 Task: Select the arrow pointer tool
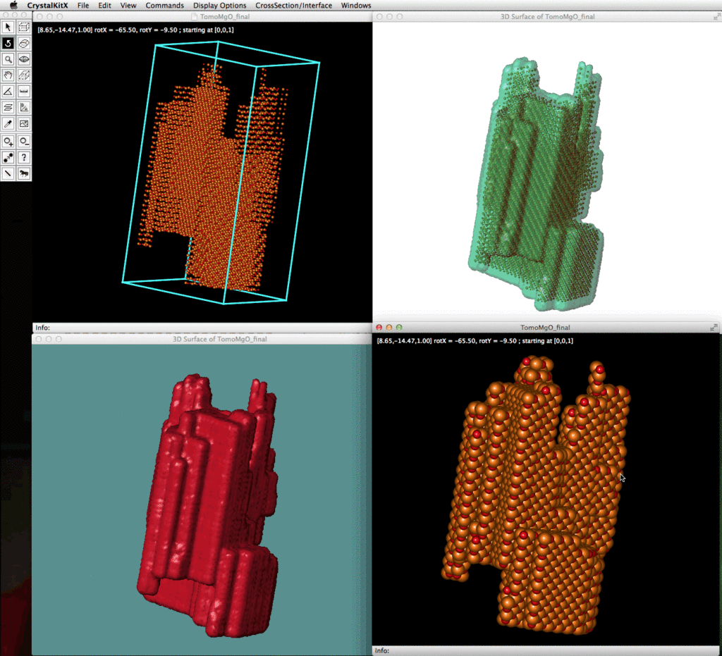tap(8, 27)
